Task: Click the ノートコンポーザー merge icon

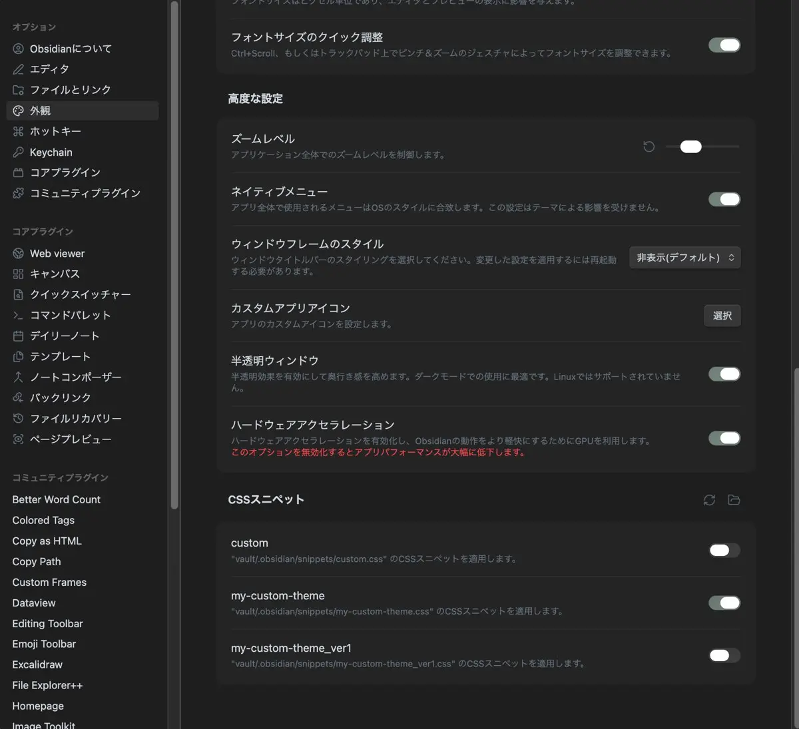Action: 18,377
